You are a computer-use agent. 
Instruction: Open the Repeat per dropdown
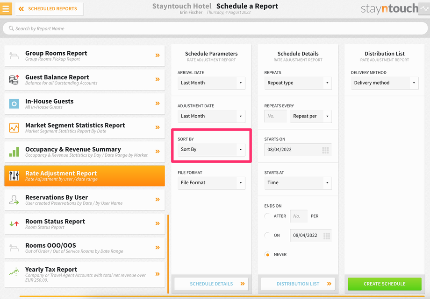[311, 116]
